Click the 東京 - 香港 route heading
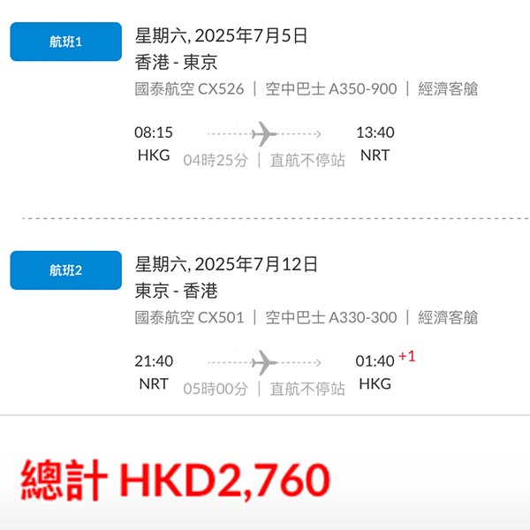The width and height of the screenshot is (530, 530). coord(176,291)
